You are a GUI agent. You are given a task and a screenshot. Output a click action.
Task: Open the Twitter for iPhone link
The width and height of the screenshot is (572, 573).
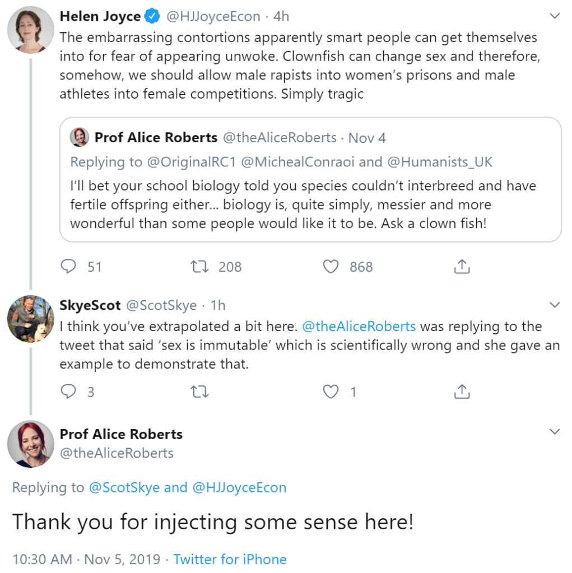(230, 559)
